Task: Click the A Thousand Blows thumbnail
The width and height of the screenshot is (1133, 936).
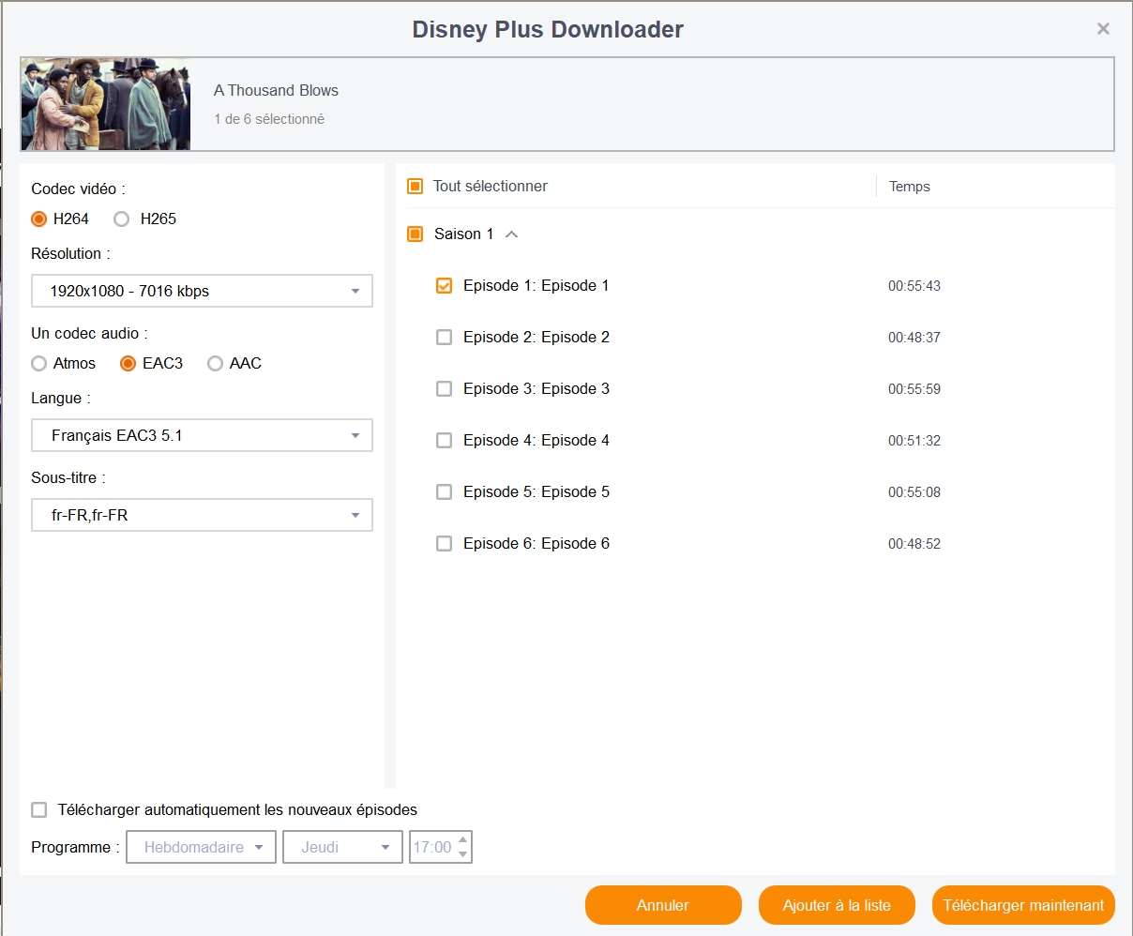Action: pyautogui.click(x=106, y=104)
